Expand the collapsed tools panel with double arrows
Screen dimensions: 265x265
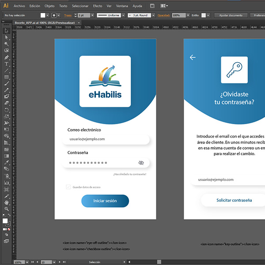pos(3,22)
